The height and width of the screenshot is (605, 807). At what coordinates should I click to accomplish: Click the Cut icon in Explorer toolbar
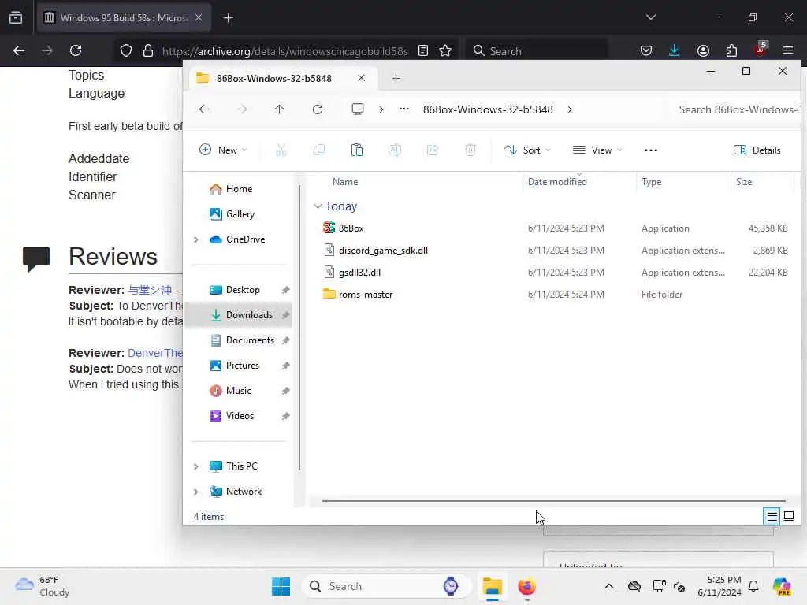click(281, 150)
